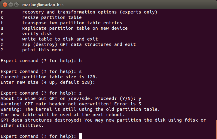Click the 'print this menu' line
217x139 pixels.
tap(32, 50)
